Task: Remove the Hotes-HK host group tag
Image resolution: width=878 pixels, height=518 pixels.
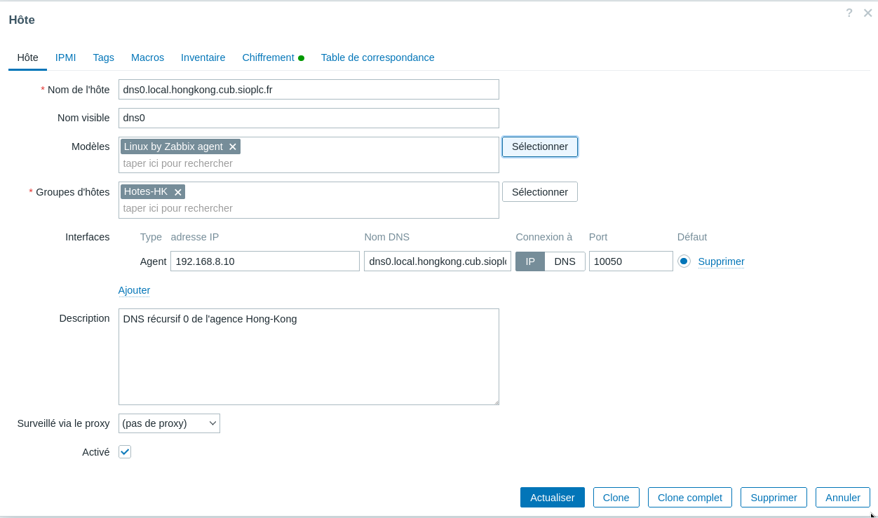Action: click(x=178, y=192)
